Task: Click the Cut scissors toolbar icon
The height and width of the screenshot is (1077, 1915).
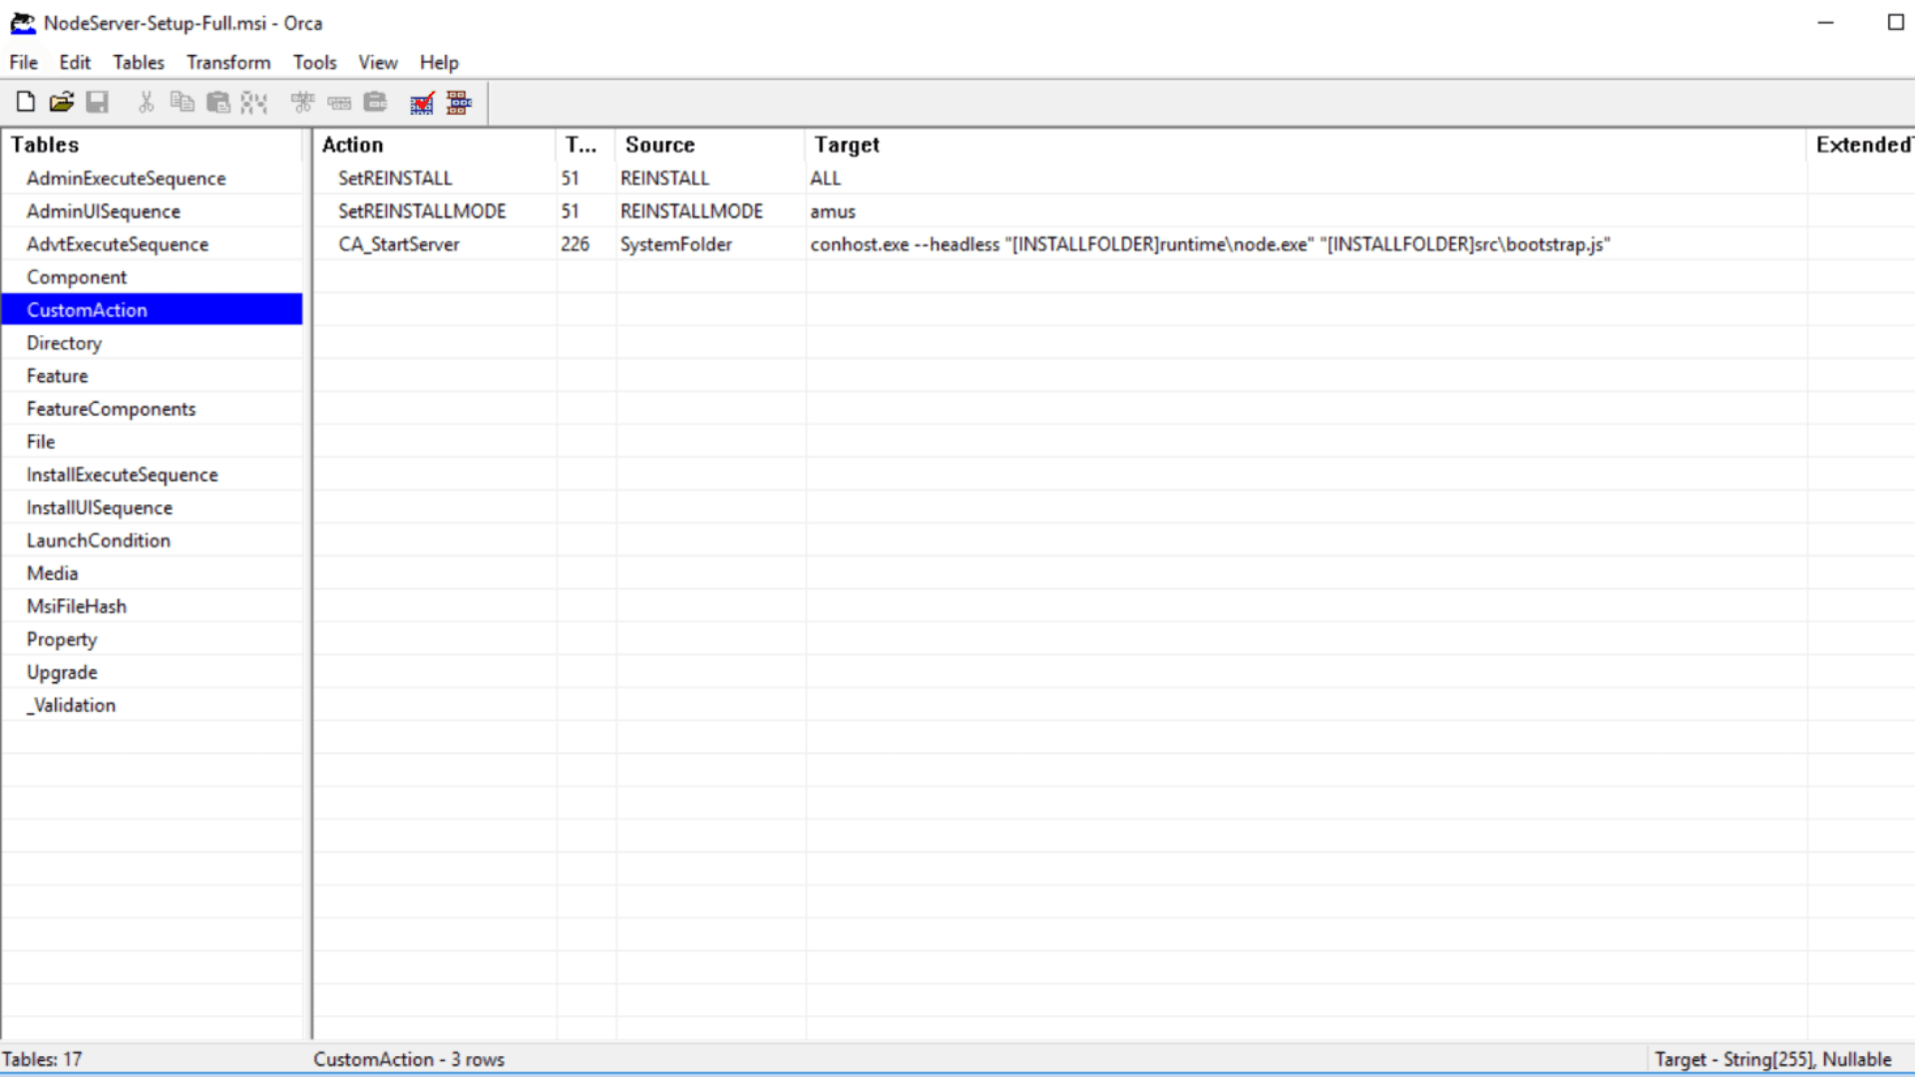Action: [147, 102]
